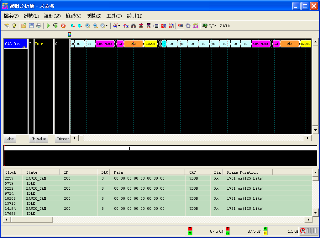Image resolution: width=320 pixels, height=238 pixels.
Task: Print the waveform using the printer icon
Action: 39,26
